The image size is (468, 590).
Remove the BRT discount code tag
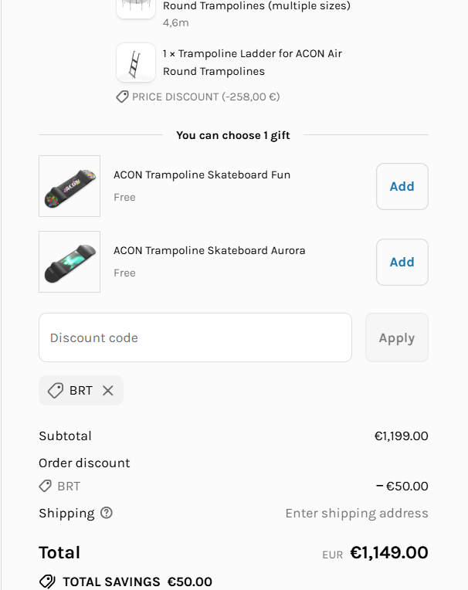[x=108, y=391]
